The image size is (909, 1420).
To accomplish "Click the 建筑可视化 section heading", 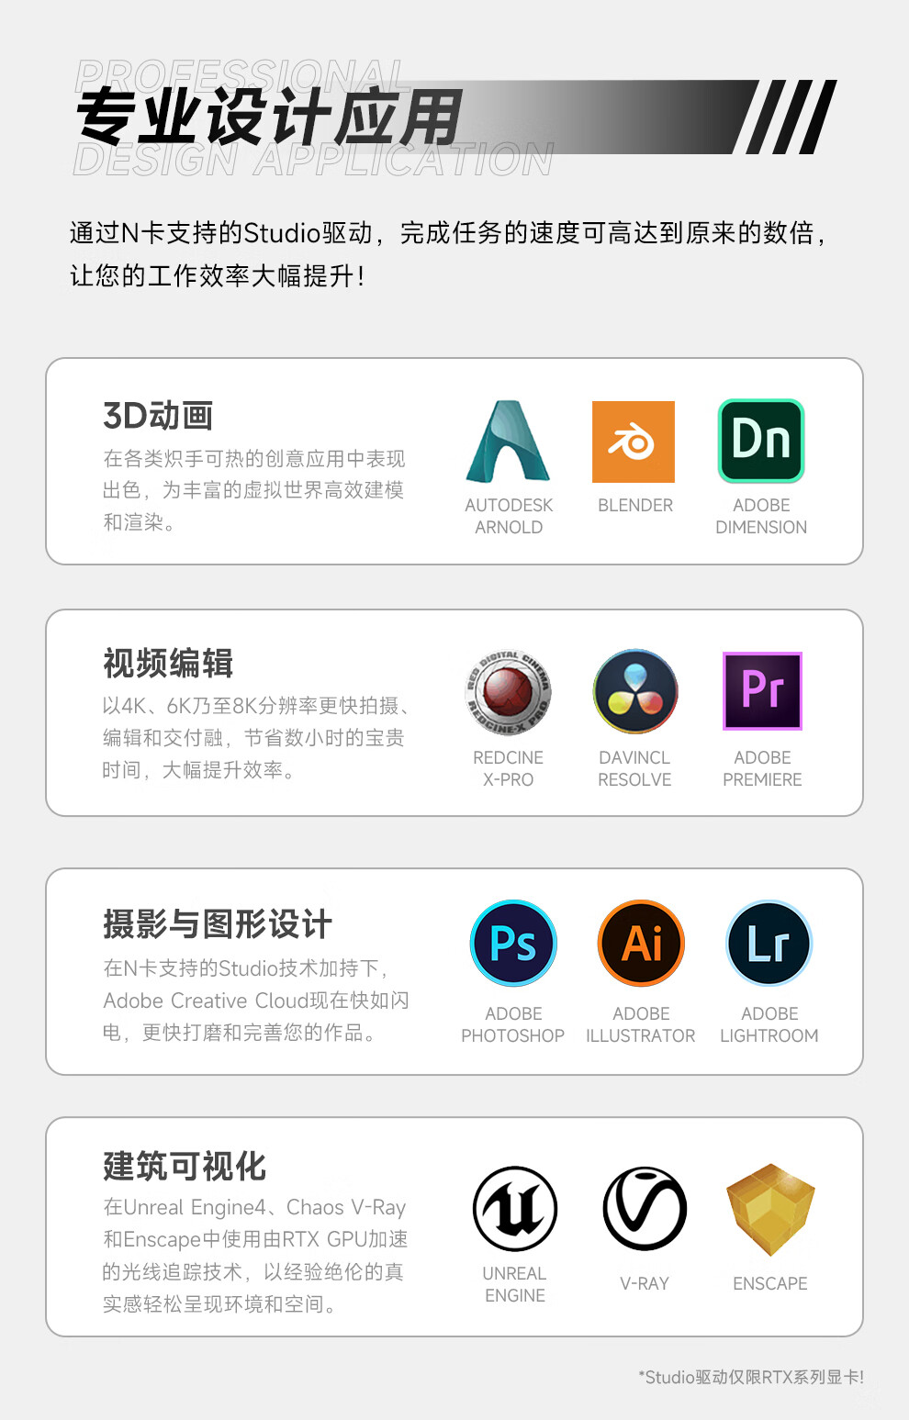I will 185,1166.
